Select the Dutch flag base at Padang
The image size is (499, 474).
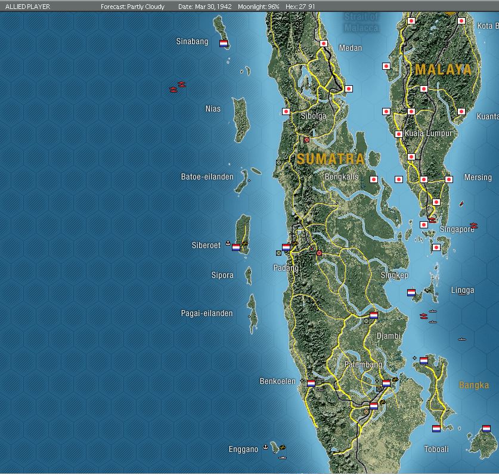pyautogui.click(x=286, y=247)
